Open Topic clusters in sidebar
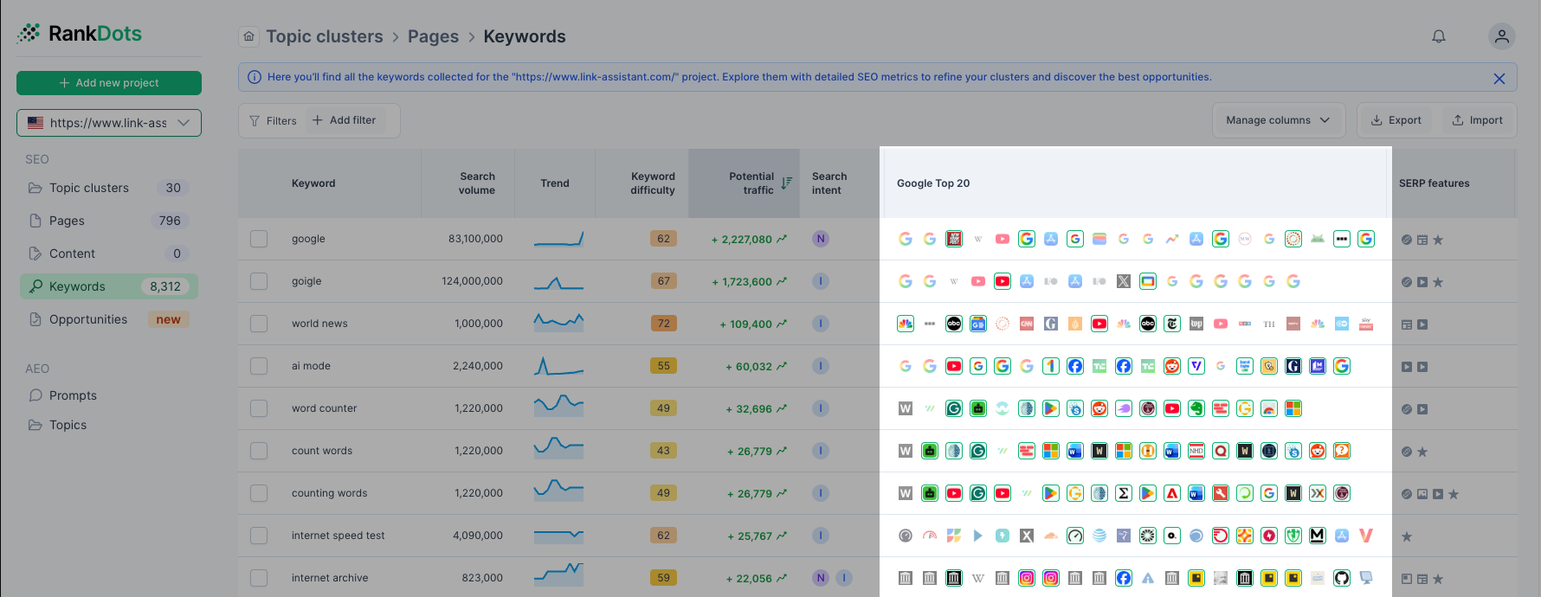 (x=109, y=188)
